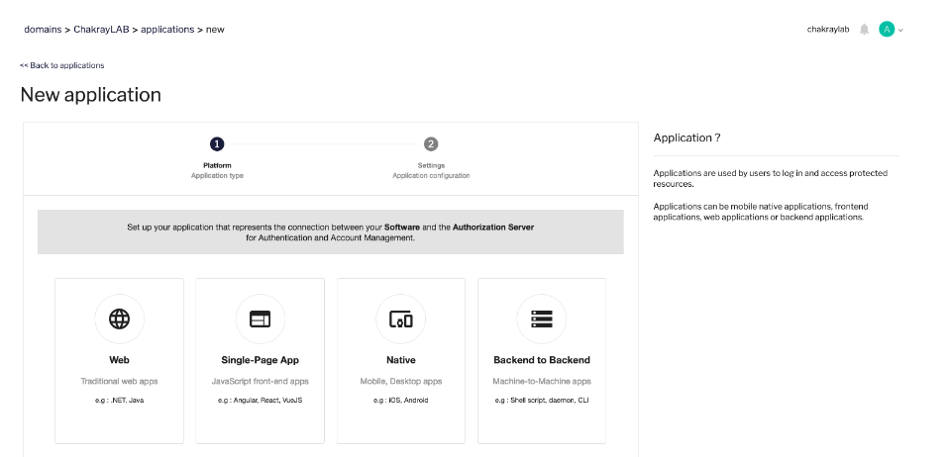Screen dimensions: 948x457
Task: Expand the user account dropdown chevron
Action: (x=900, y=31)
